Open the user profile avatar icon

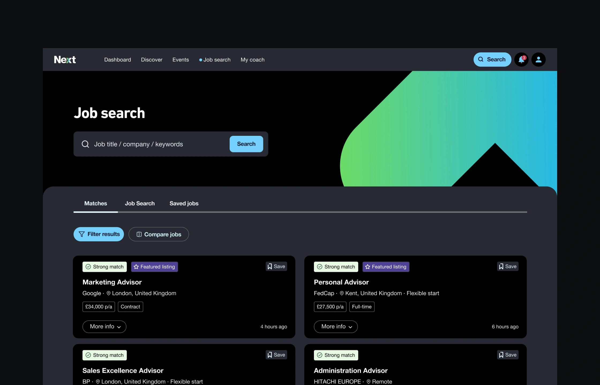538,60
